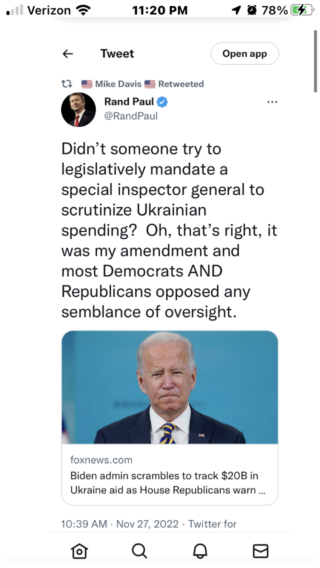The image size is (320, 568).
Task: Open the Messages envelope icon
Action: [260, 551]
